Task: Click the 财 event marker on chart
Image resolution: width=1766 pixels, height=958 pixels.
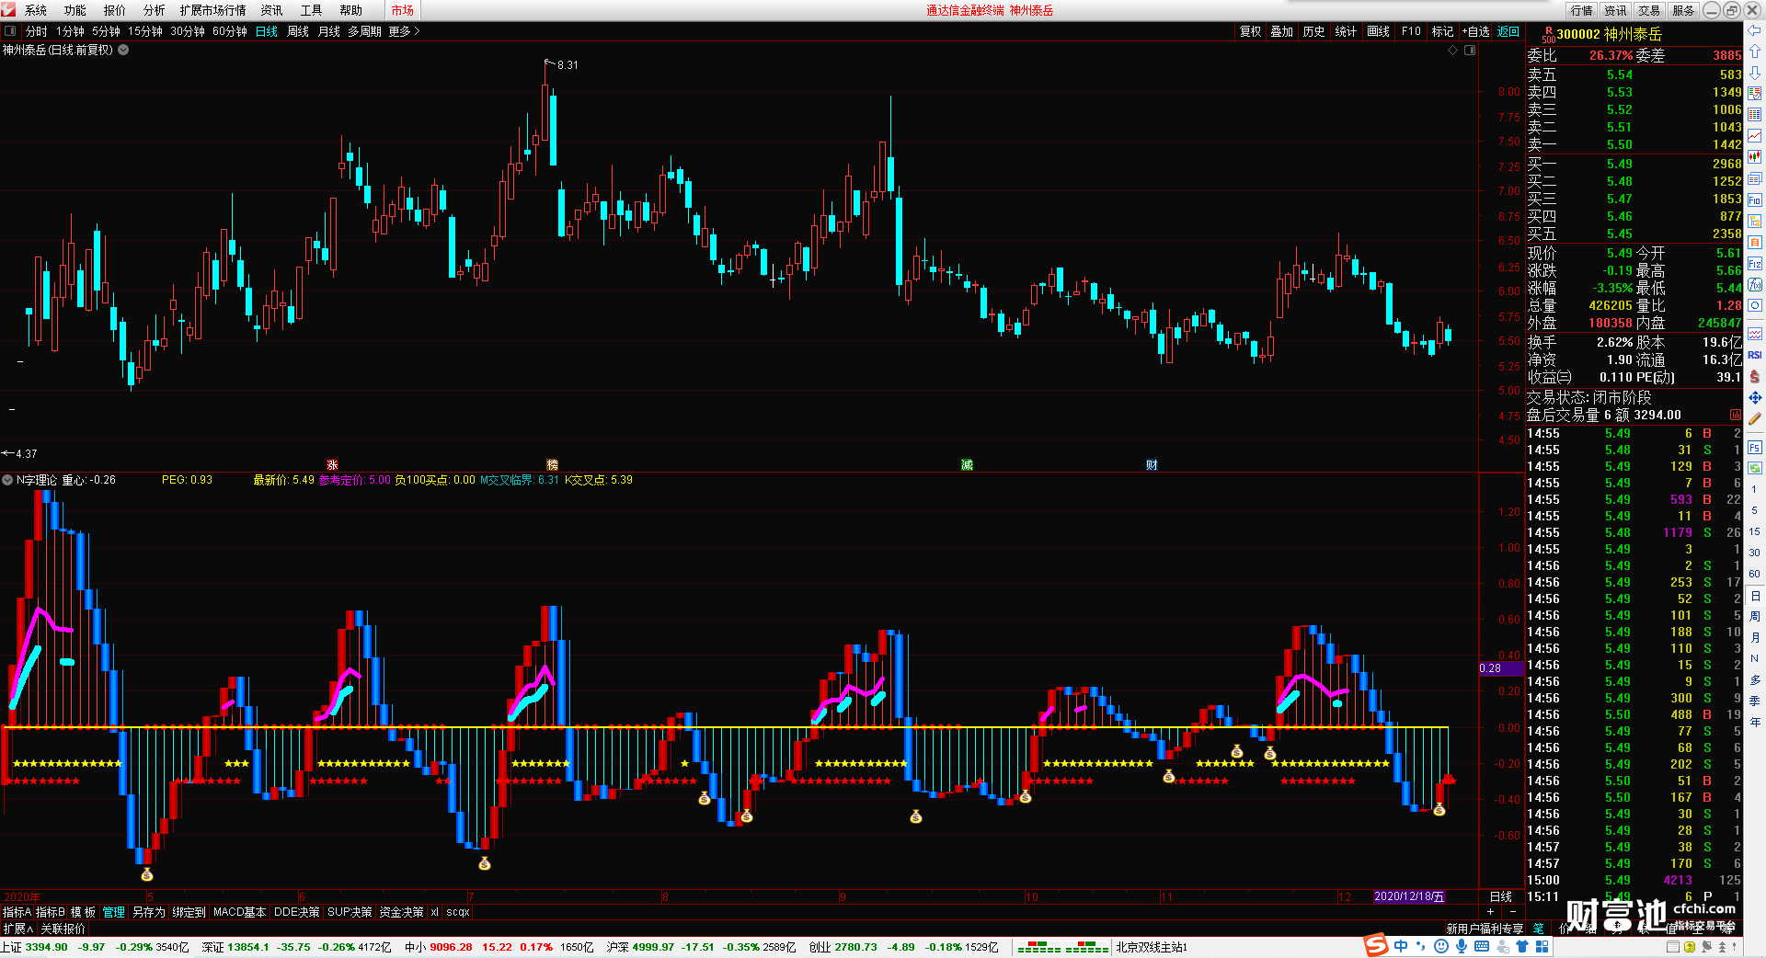Action: [x=1152, y=465]
